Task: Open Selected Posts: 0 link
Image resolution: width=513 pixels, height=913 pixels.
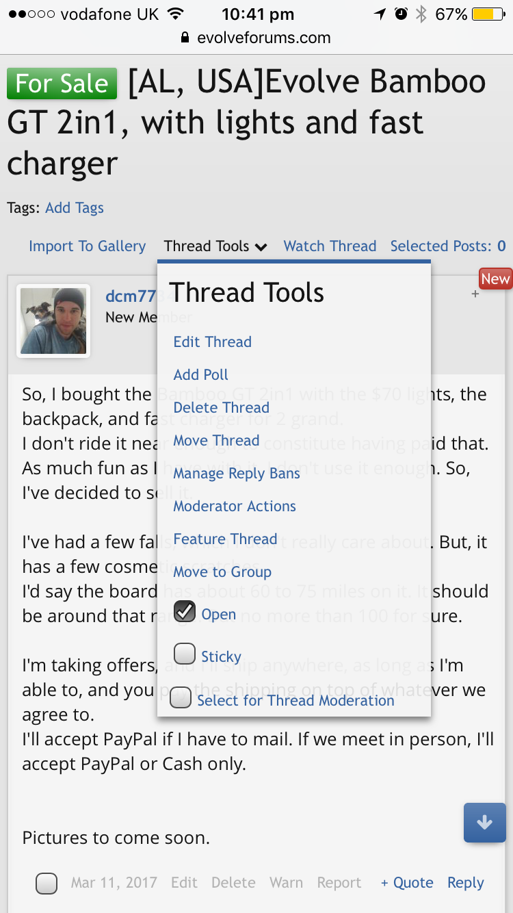Action: point(448,246)
